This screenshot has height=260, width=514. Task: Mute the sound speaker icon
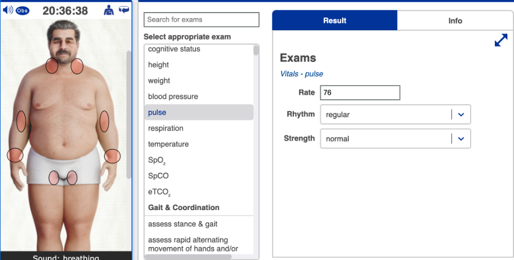coord(8,10)
